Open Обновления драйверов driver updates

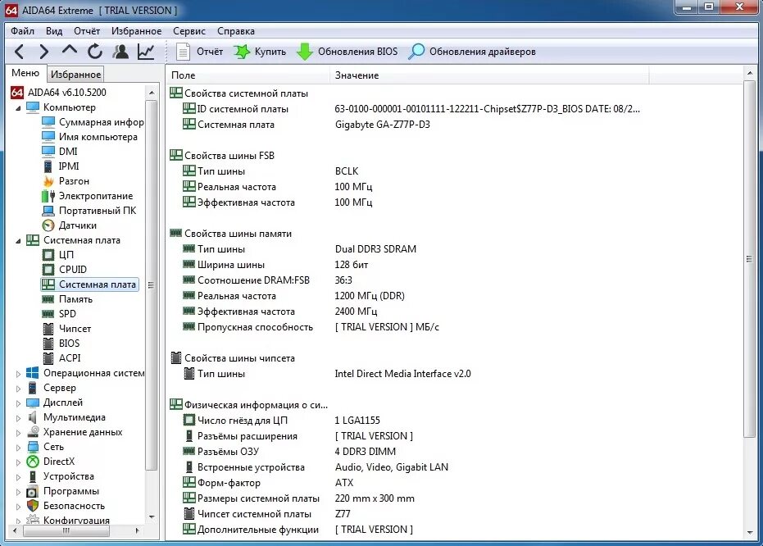[472, 52]
